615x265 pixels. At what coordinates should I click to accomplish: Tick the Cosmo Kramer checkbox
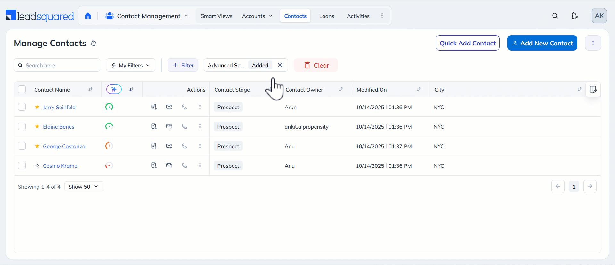tap(22, 165)
